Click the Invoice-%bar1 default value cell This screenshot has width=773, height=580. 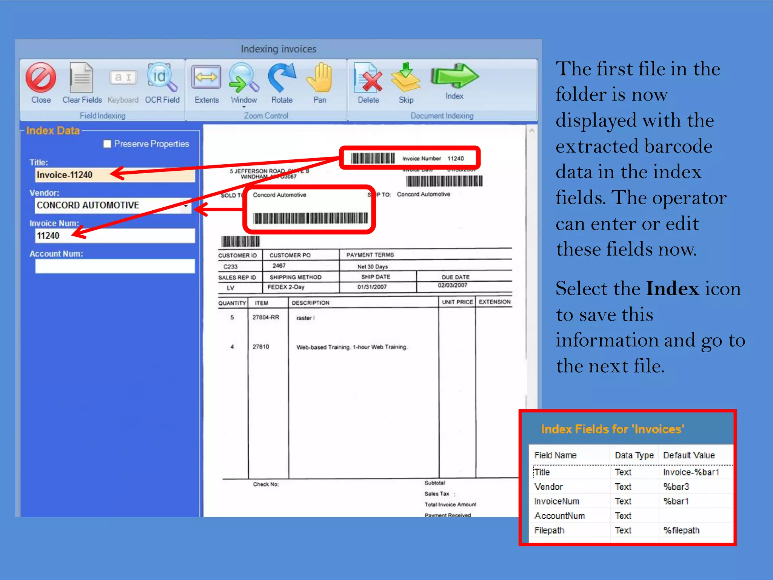tap(691, 472)
